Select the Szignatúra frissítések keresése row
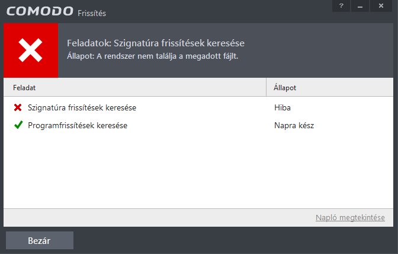Viewport: 398px width, 254px height. (x=198, y=107)
